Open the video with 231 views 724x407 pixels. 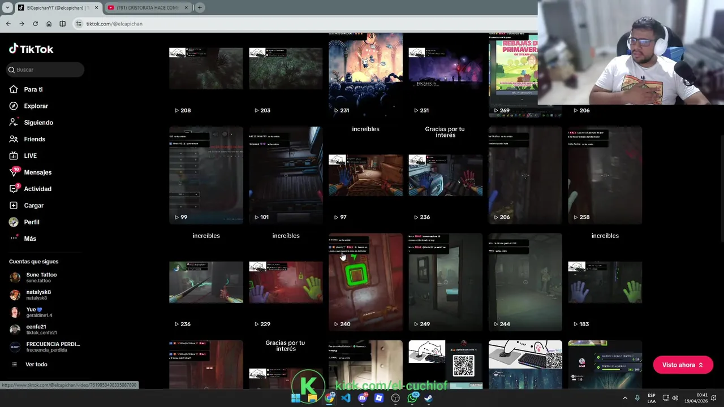(x=365, y=75)
